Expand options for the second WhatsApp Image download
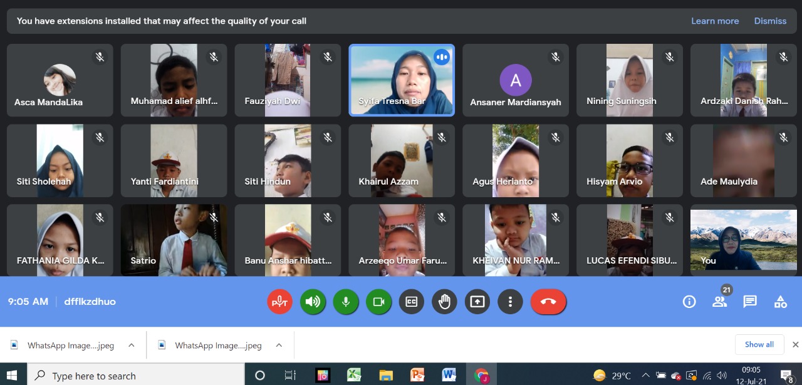Viewport: 802px width, 385px height. pos(279,345)
